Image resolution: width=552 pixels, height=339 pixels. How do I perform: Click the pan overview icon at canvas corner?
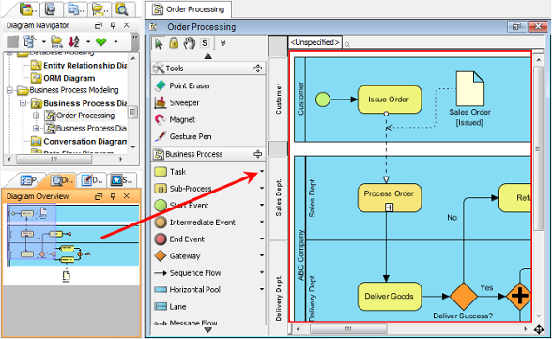point(539,330)
